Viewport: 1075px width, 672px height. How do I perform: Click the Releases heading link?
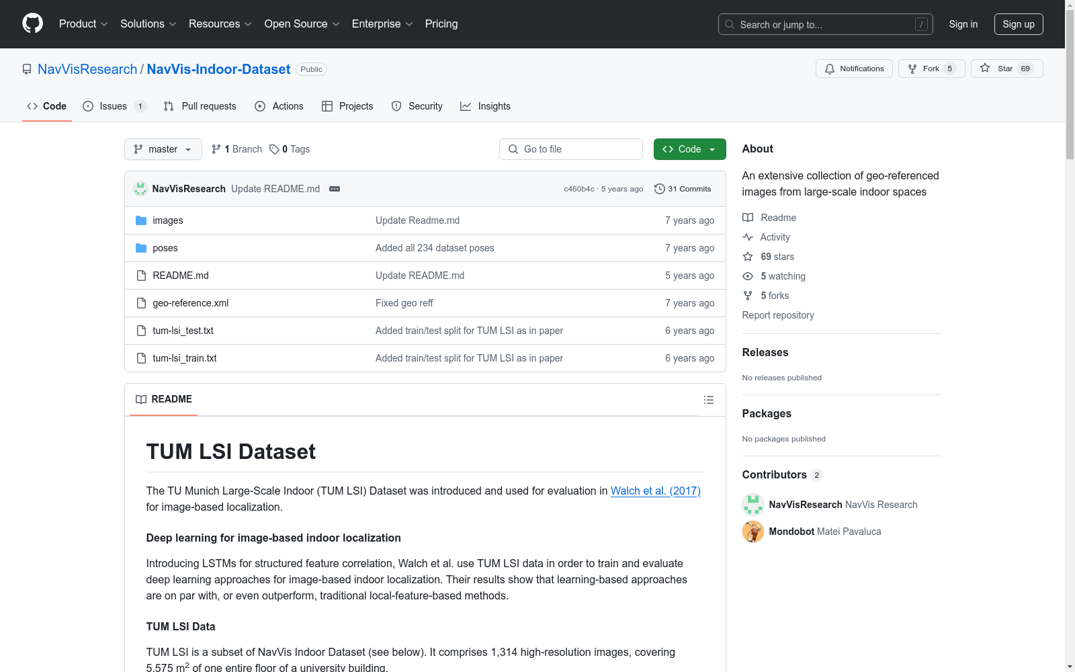[x=765, y=352]
